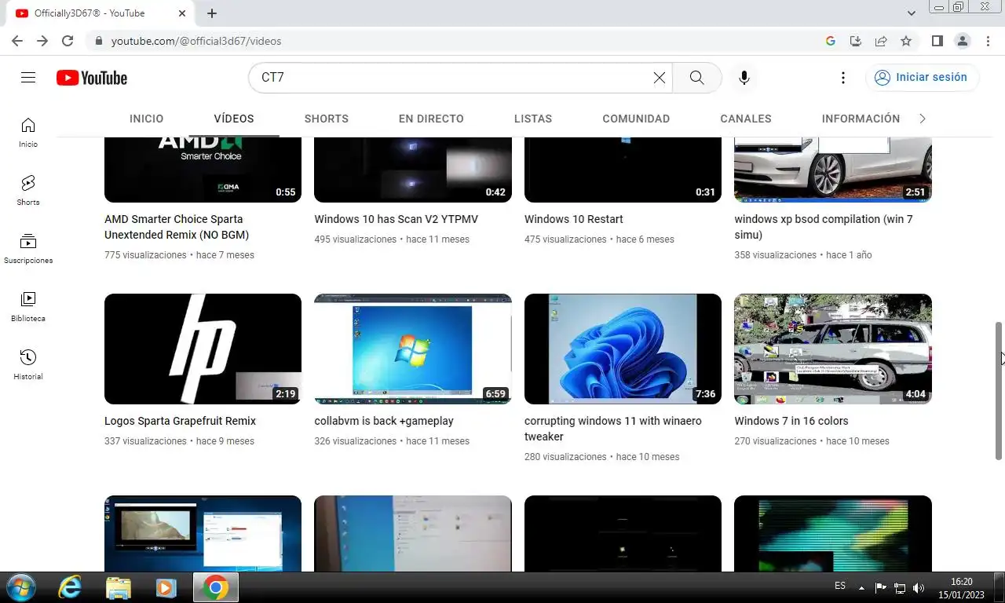Viewport: 1005px width, 603px height.
Task: Open File Explorer from taskbar
Action: pos(119,587)
